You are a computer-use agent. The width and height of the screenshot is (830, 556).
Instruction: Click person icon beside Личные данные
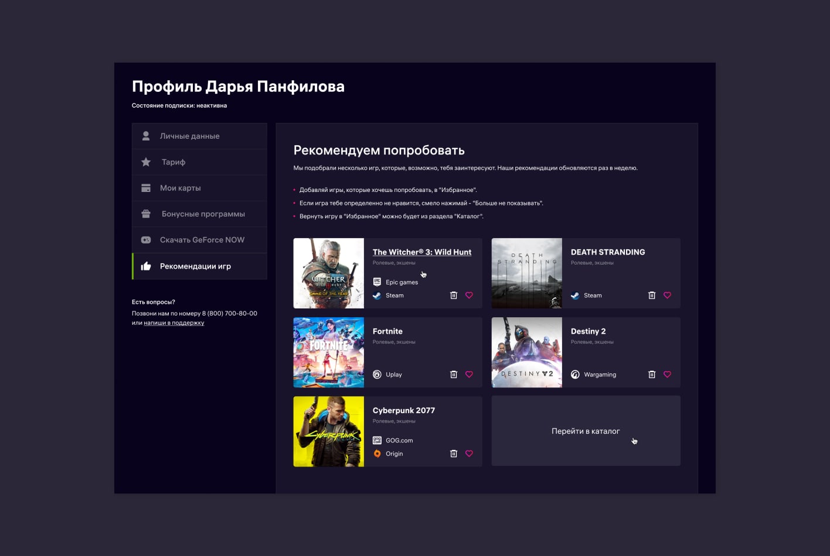[146, 136]
